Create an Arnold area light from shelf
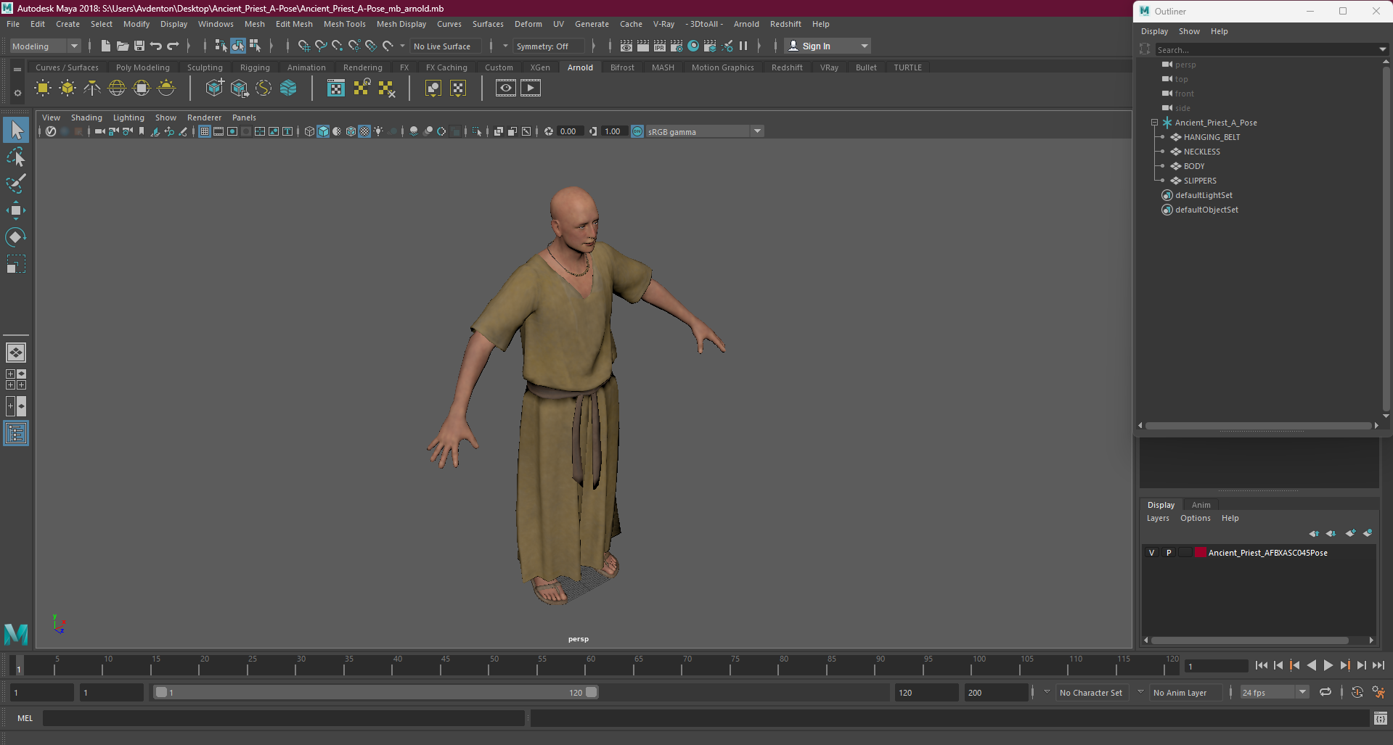This screenshot has width=1393, height=745. tap(43, 88)
